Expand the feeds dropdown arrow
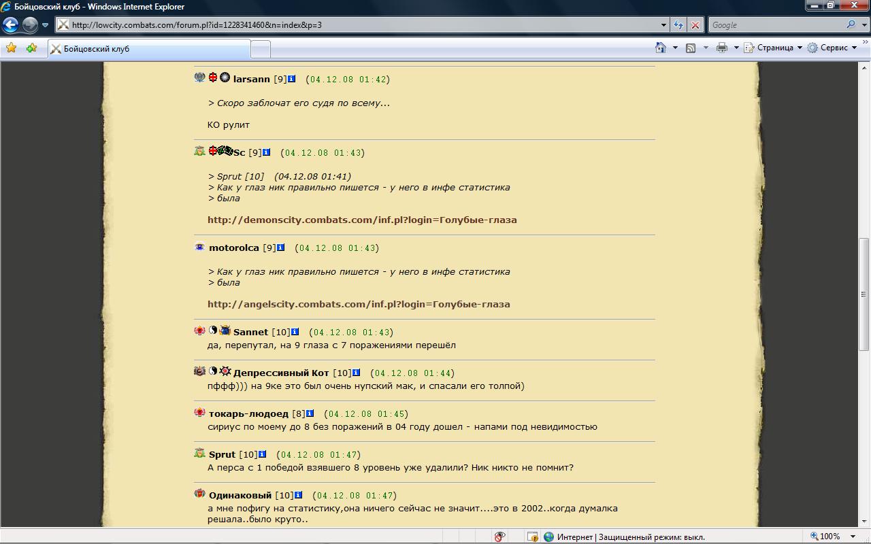 (706, 48)
